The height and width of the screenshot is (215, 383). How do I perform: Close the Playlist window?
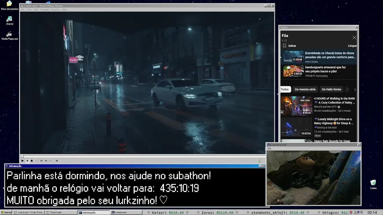click(x=356, y=27)
